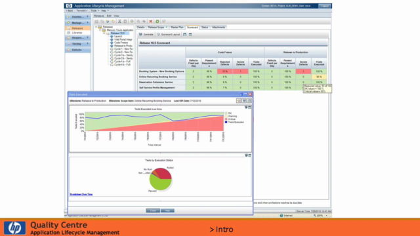Open the Release Scope tab dropdown arrow
Viewport: 420px width, 236px height.
pos(166,28)
